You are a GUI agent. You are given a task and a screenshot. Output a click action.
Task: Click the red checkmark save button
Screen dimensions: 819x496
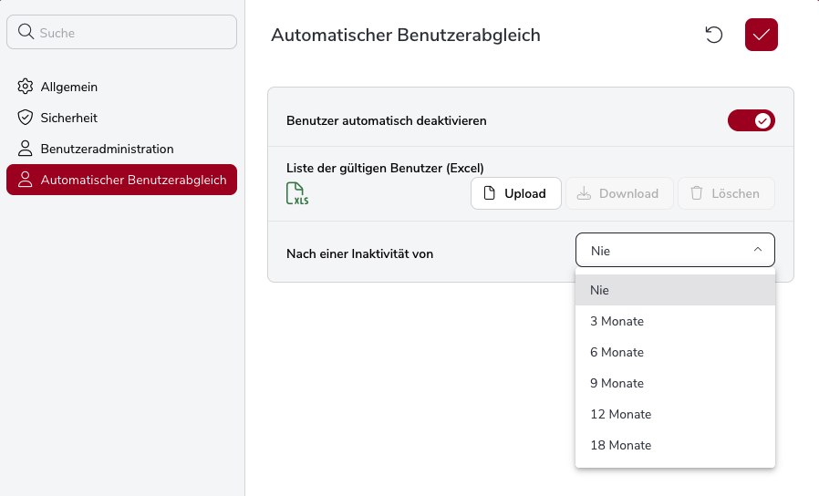762,35
